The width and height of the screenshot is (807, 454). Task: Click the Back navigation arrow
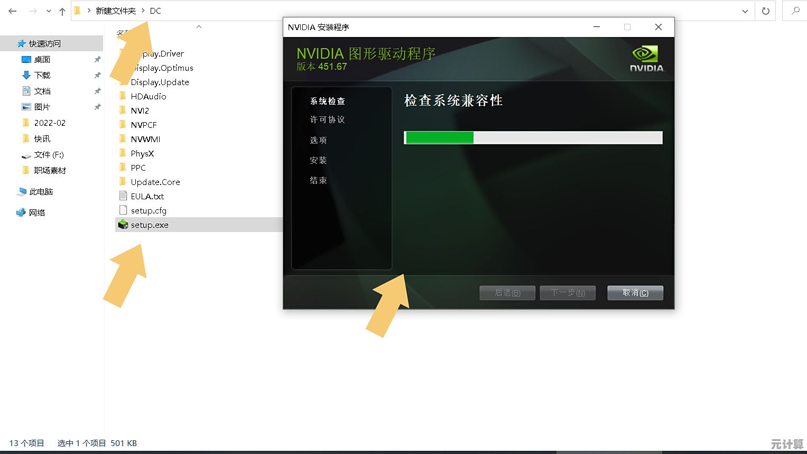[13, 11]
